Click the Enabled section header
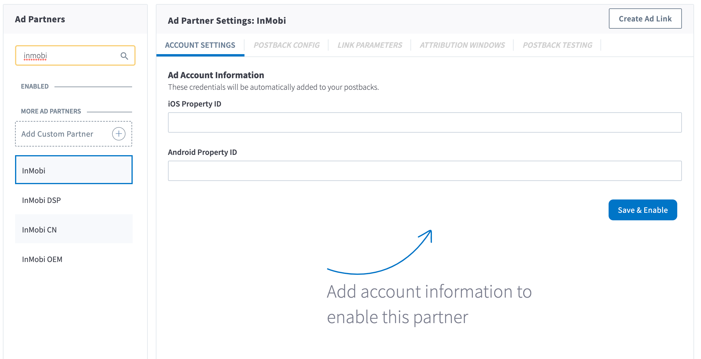Image resolution: width=701 pixels, height=359 pixels. click(x=35, y=87)
